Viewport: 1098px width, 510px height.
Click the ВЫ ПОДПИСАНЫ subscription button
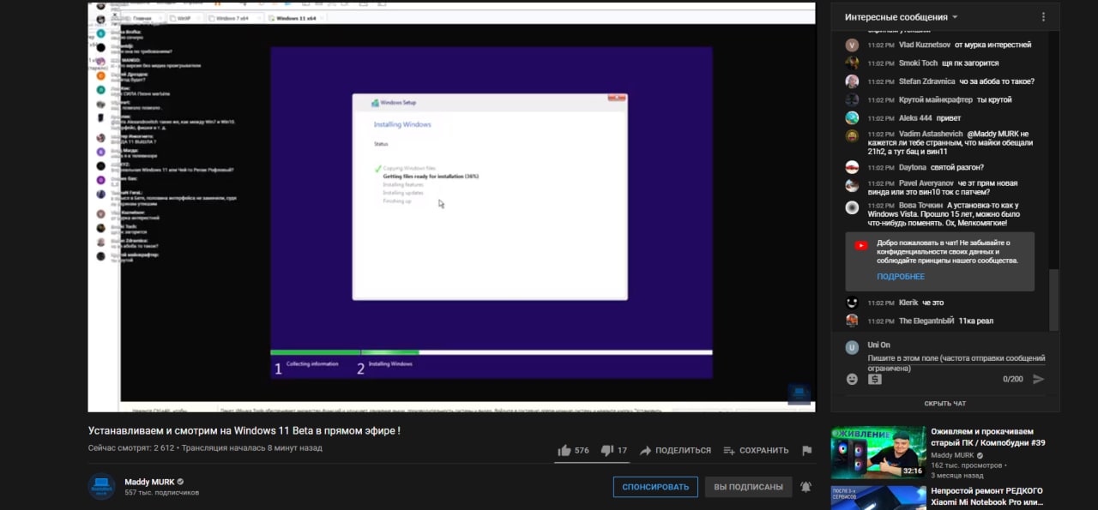tap(748, 487)
